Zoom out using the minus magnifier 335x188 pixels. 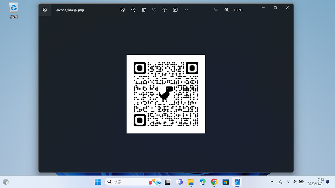pos(216,10)
